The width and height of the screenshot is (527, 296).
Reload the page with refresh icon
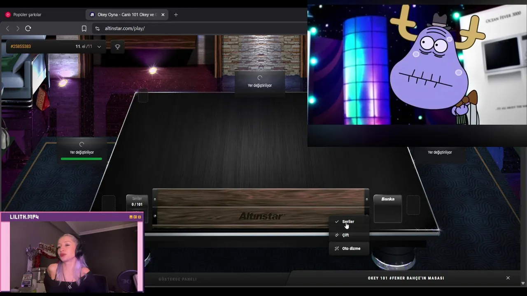coord(28,28)
